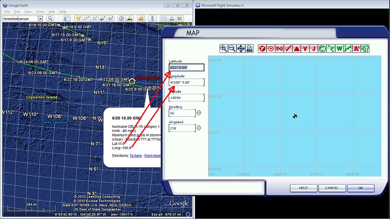Toggle weather systems H/L button
390x219 pixels.
point(348,48)
